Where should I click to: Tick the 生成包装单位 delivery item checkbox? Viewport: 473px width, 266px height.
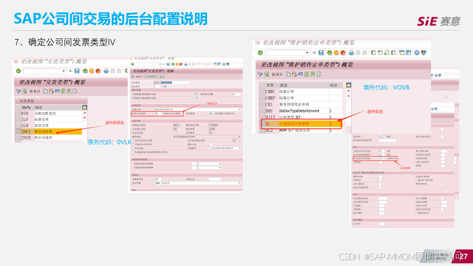pyautogui.click(x=134, y=152)
